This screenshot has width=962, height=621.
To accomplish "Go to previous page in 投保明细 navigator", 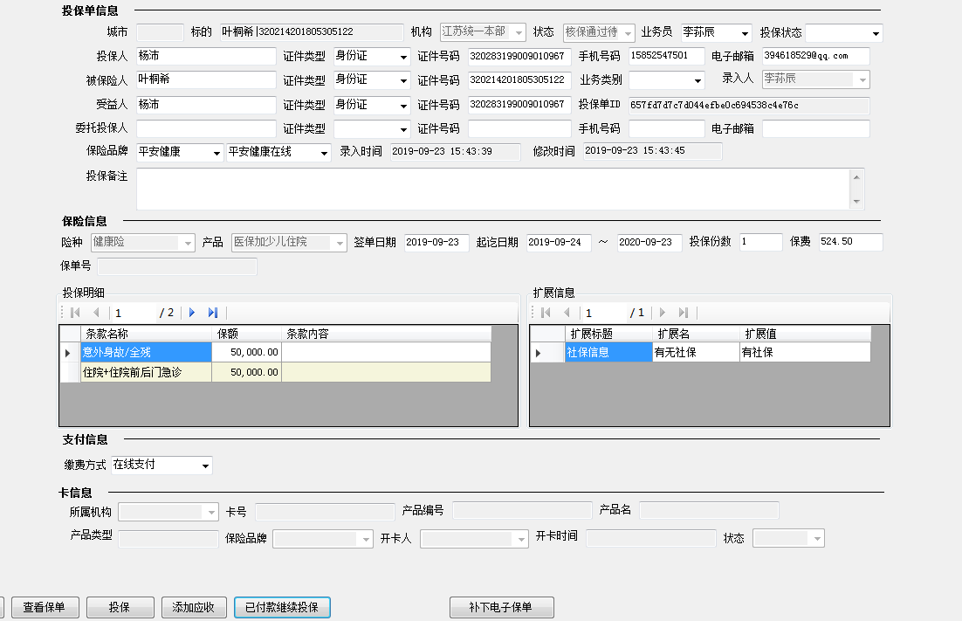I will click(95, 313).
